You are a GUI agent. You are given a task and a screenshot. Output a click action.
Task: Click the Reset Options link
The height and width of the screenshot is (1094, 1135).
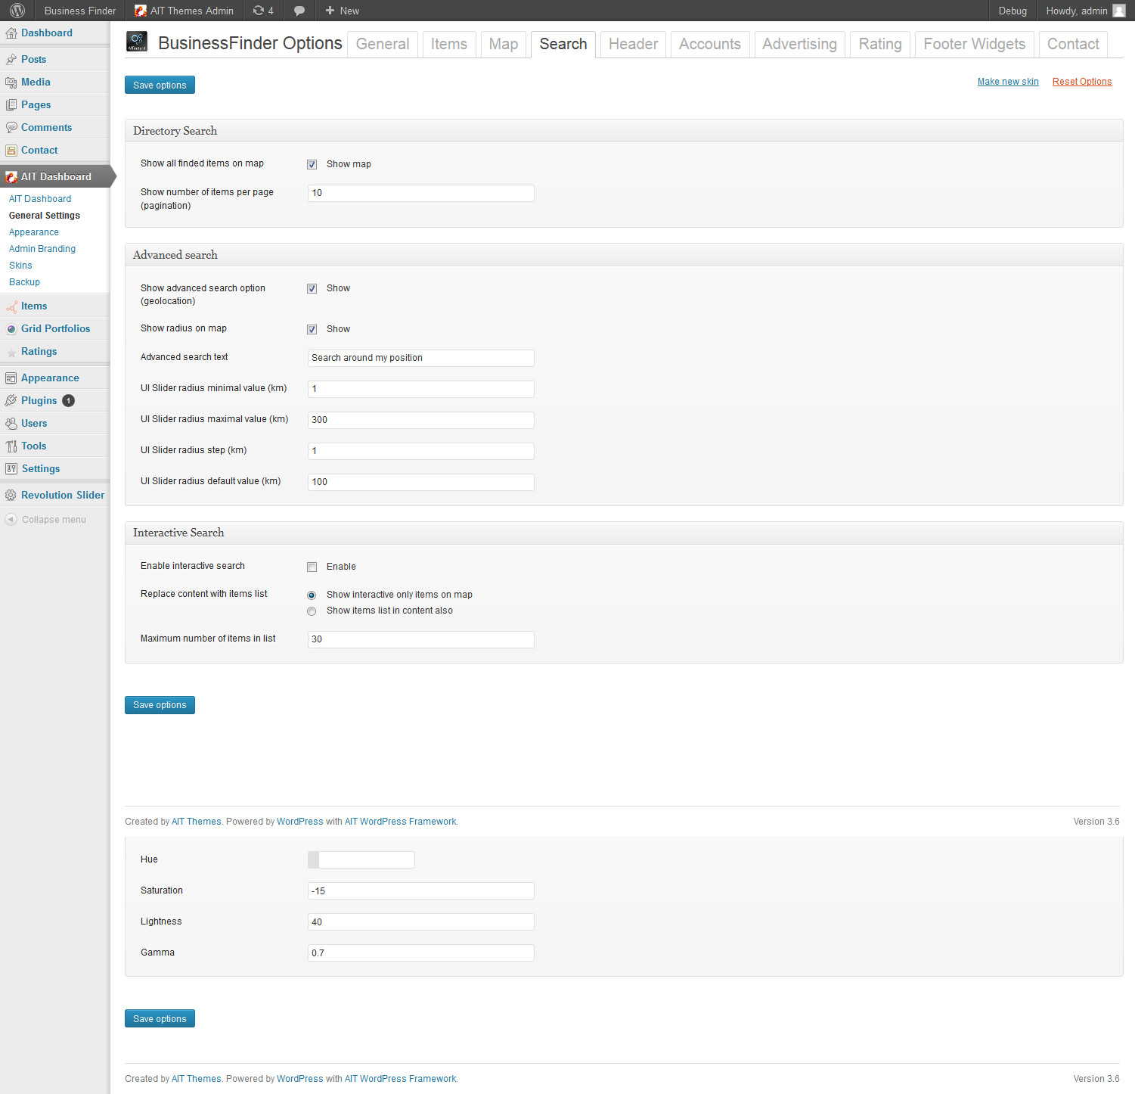(1081, 82)
